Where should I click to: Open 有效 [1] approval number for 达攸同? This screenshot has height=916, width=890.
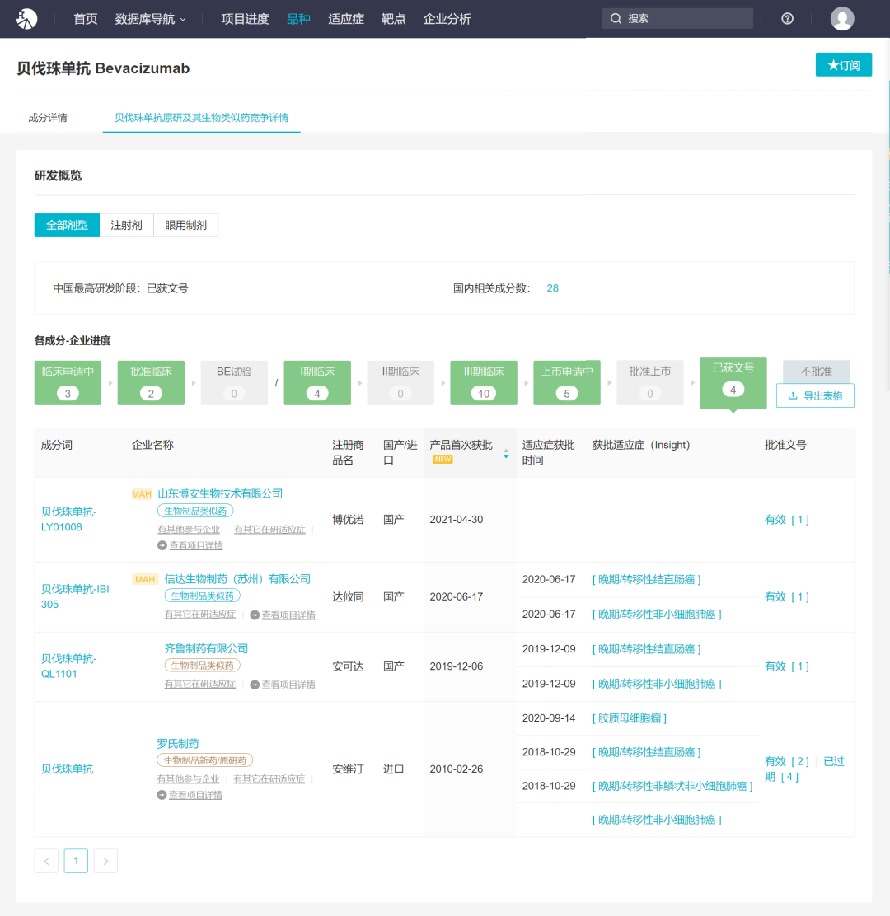tap(786, 596)
